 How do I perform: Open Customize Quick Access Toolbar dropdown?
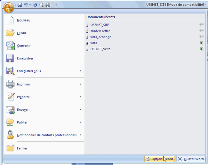pyautogui.click(x=56, y=5)
